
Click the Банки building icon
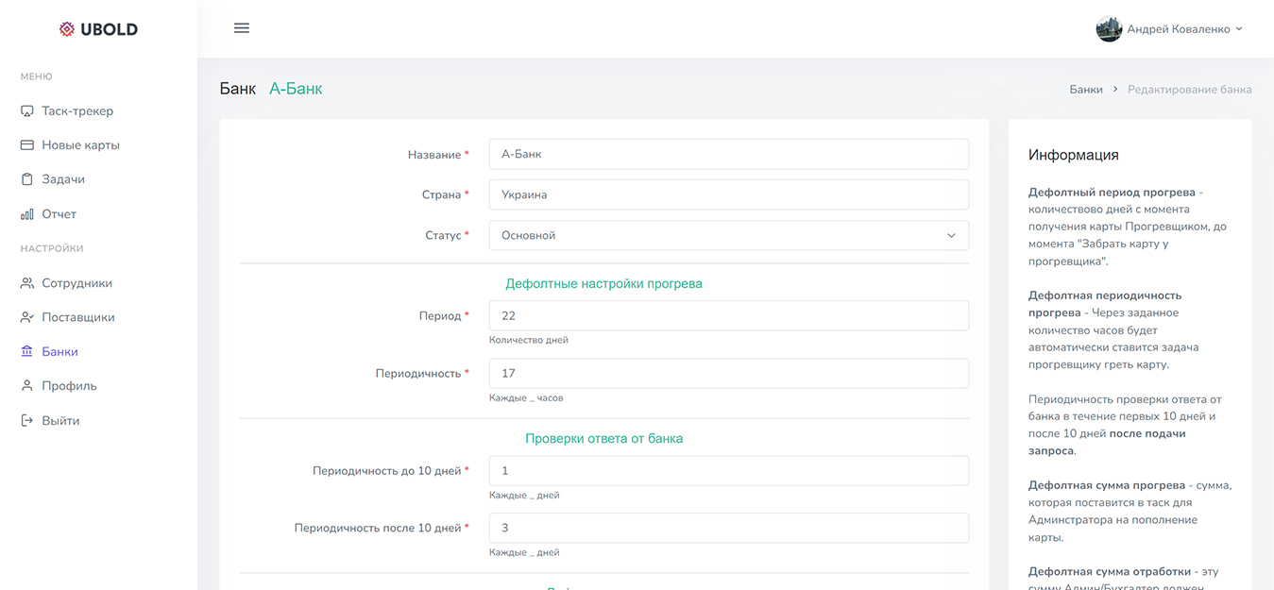point(27,352)
